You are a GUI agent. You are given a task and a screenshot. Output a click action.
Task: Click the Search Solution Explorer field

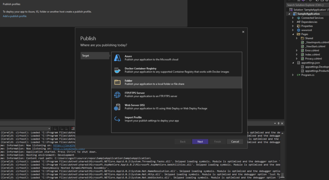point(306,5)
